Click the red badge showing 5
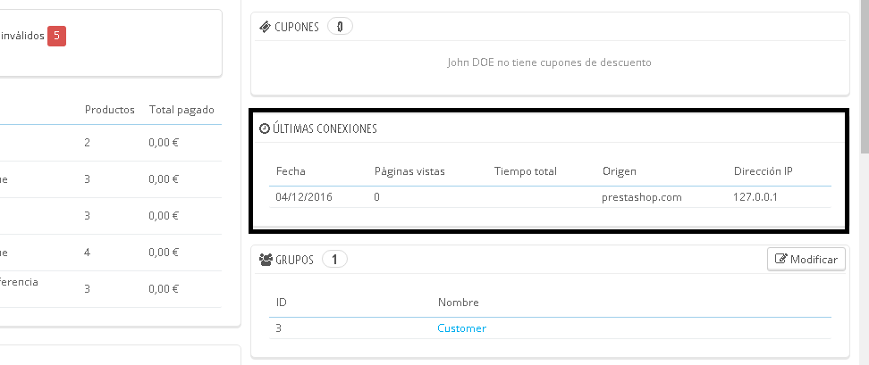Screen dimensions: 869x365 point(57,36)
